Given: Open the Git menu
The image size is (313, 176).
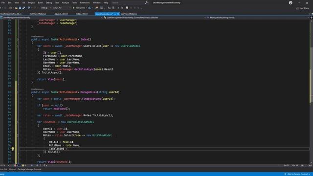Looking at the screenshot, I should [x=23, y=3].
